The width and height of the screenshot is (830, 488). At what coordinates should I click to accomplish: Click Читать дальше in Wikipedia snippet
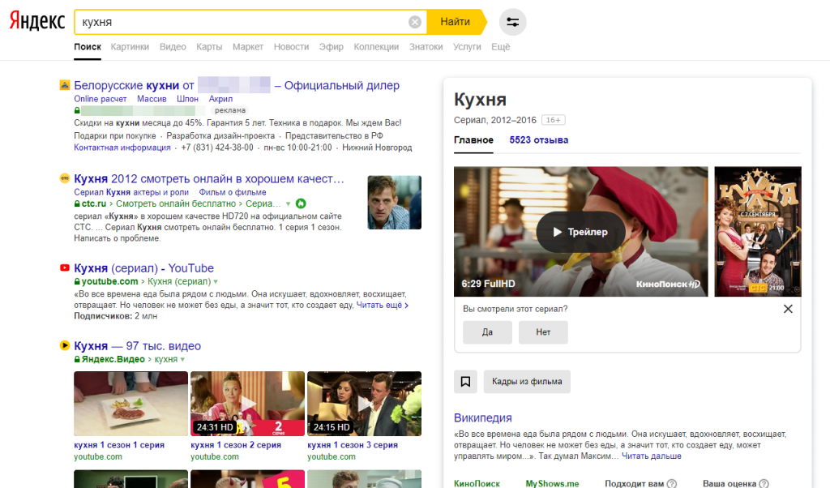tap(651, 456)
